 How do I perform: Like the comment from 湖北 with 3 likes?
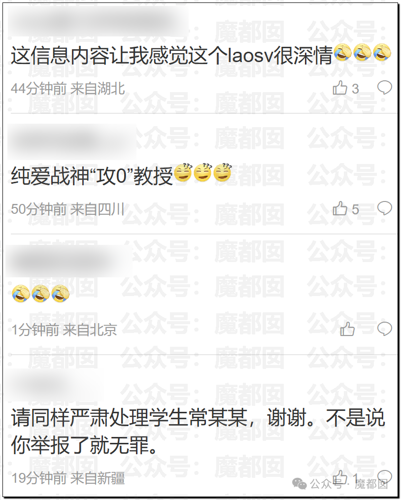click(x=340, y=88)
